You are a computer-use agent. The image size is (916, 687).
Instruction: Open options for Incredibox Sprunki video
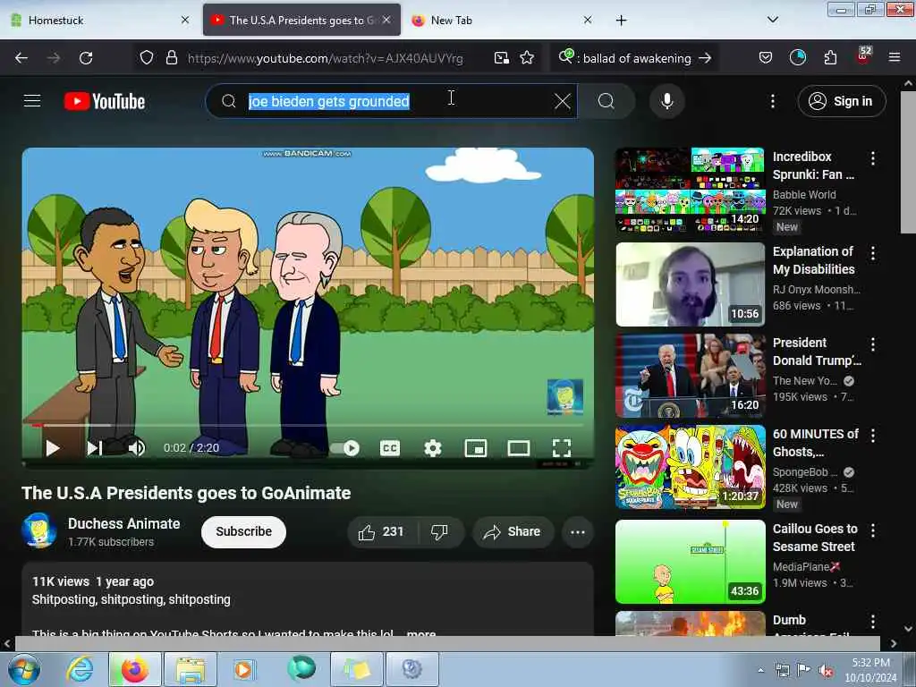click(873, 157)
